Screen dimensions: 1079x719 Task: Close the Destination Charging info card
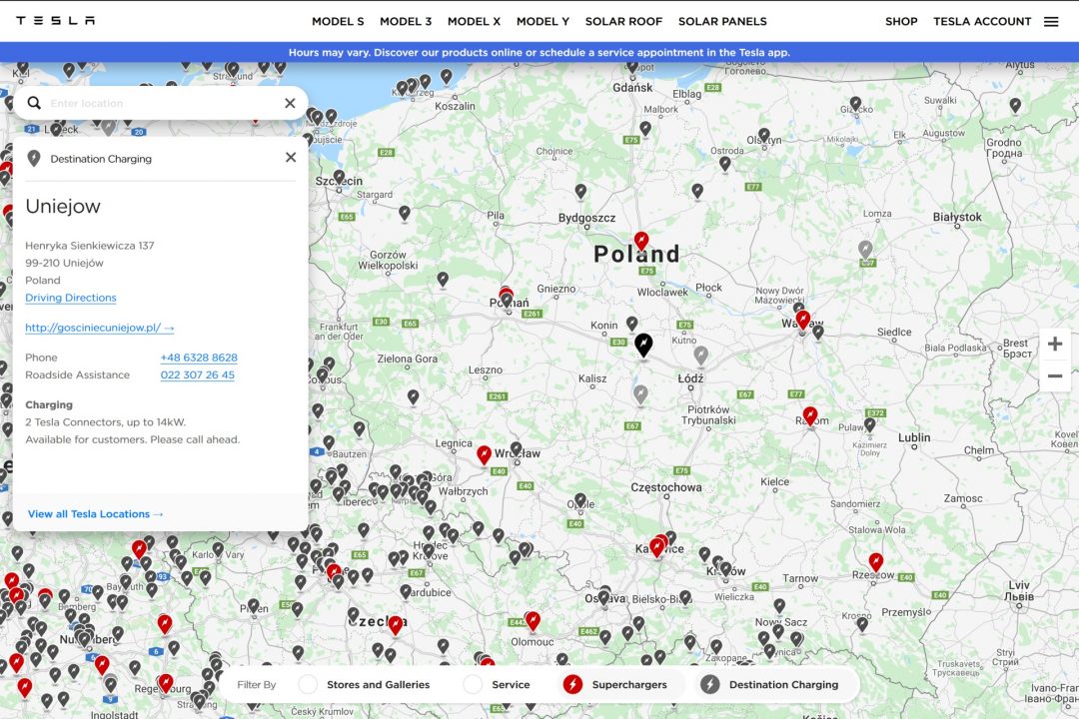tap(291, 158)
